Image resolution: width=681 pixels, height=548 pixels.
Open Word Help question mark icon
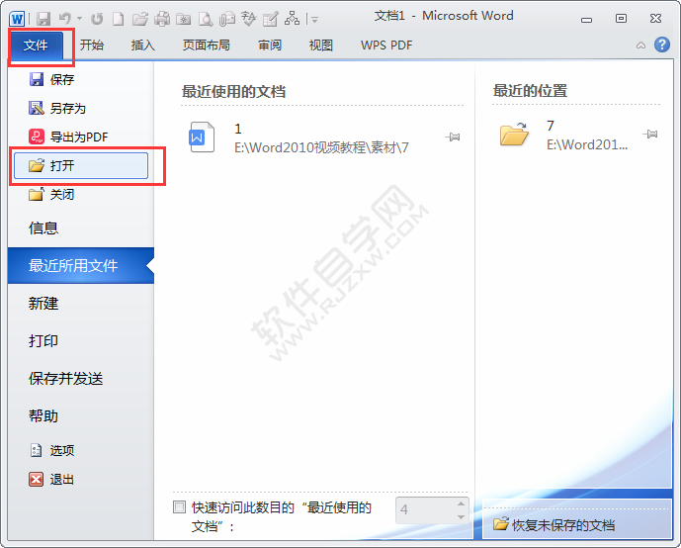pyautogui.click(x=662, y=45)
